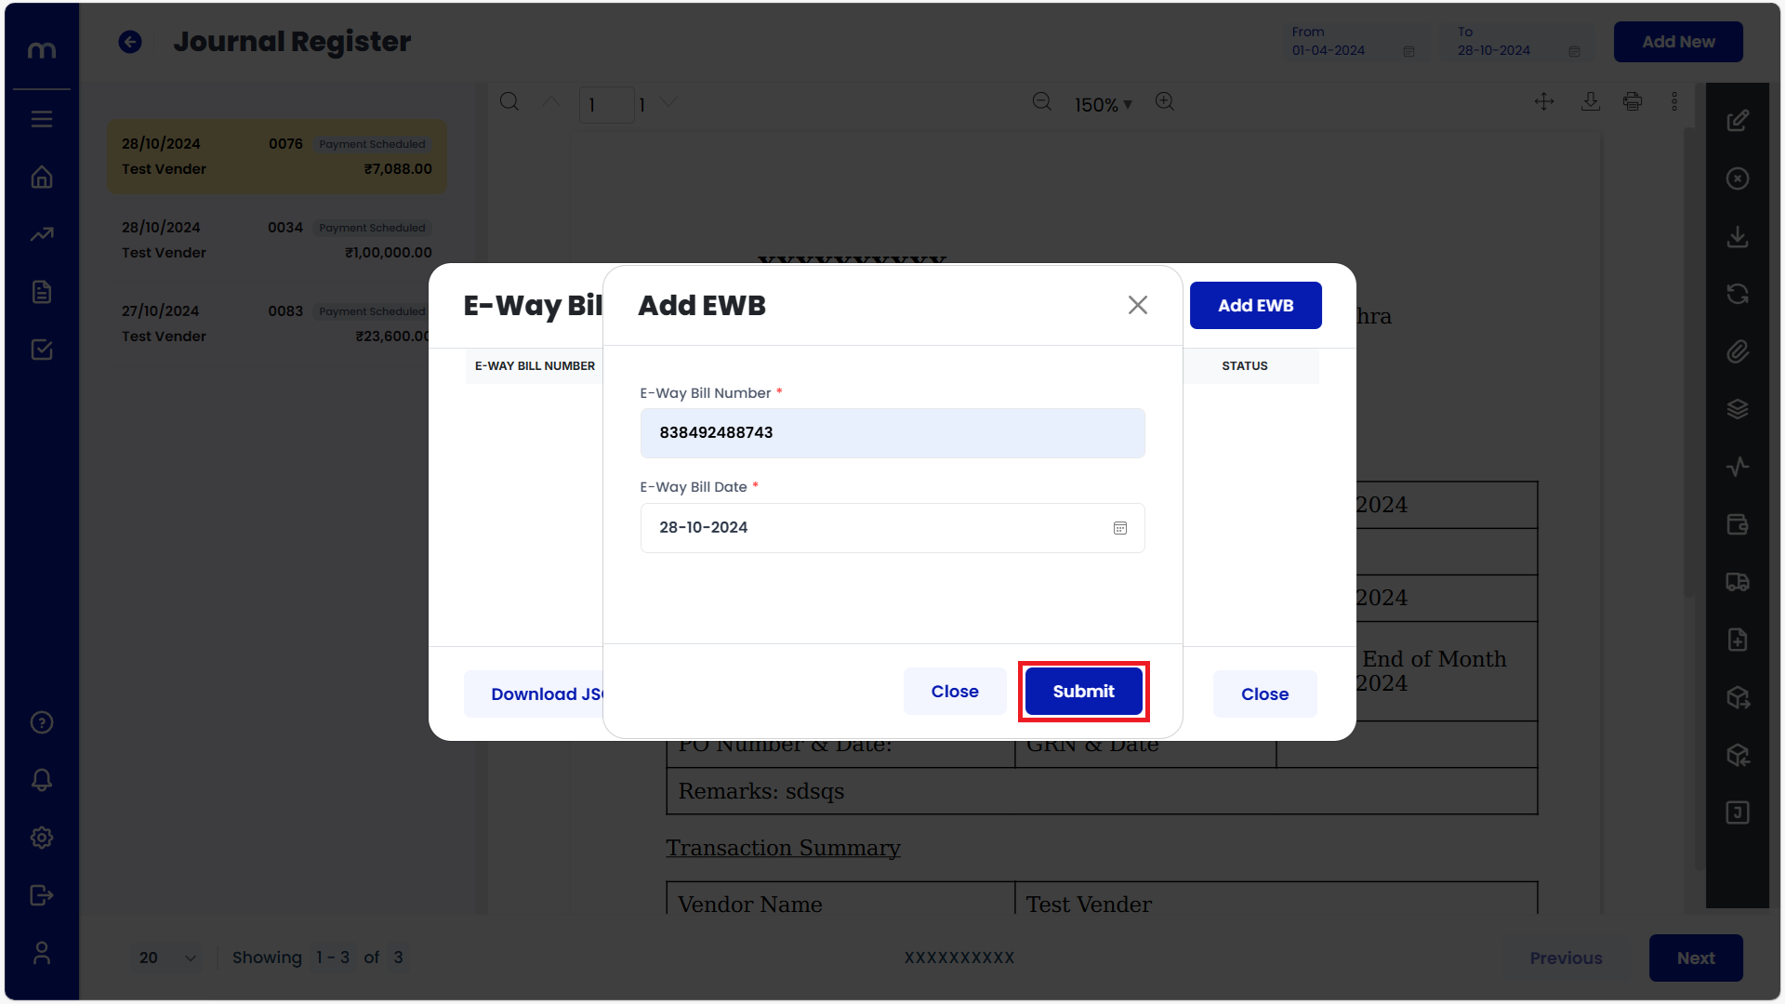
Task: Open the zoom level 150% dropdown
Action: tap(1103, 104)
